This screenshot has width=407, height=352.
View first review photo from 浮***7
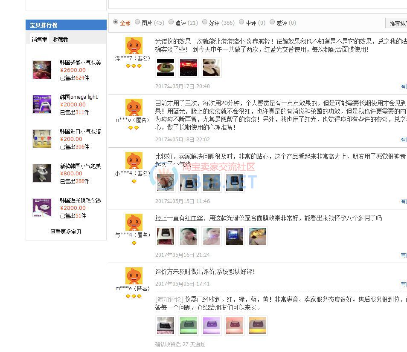pos(166,68)
